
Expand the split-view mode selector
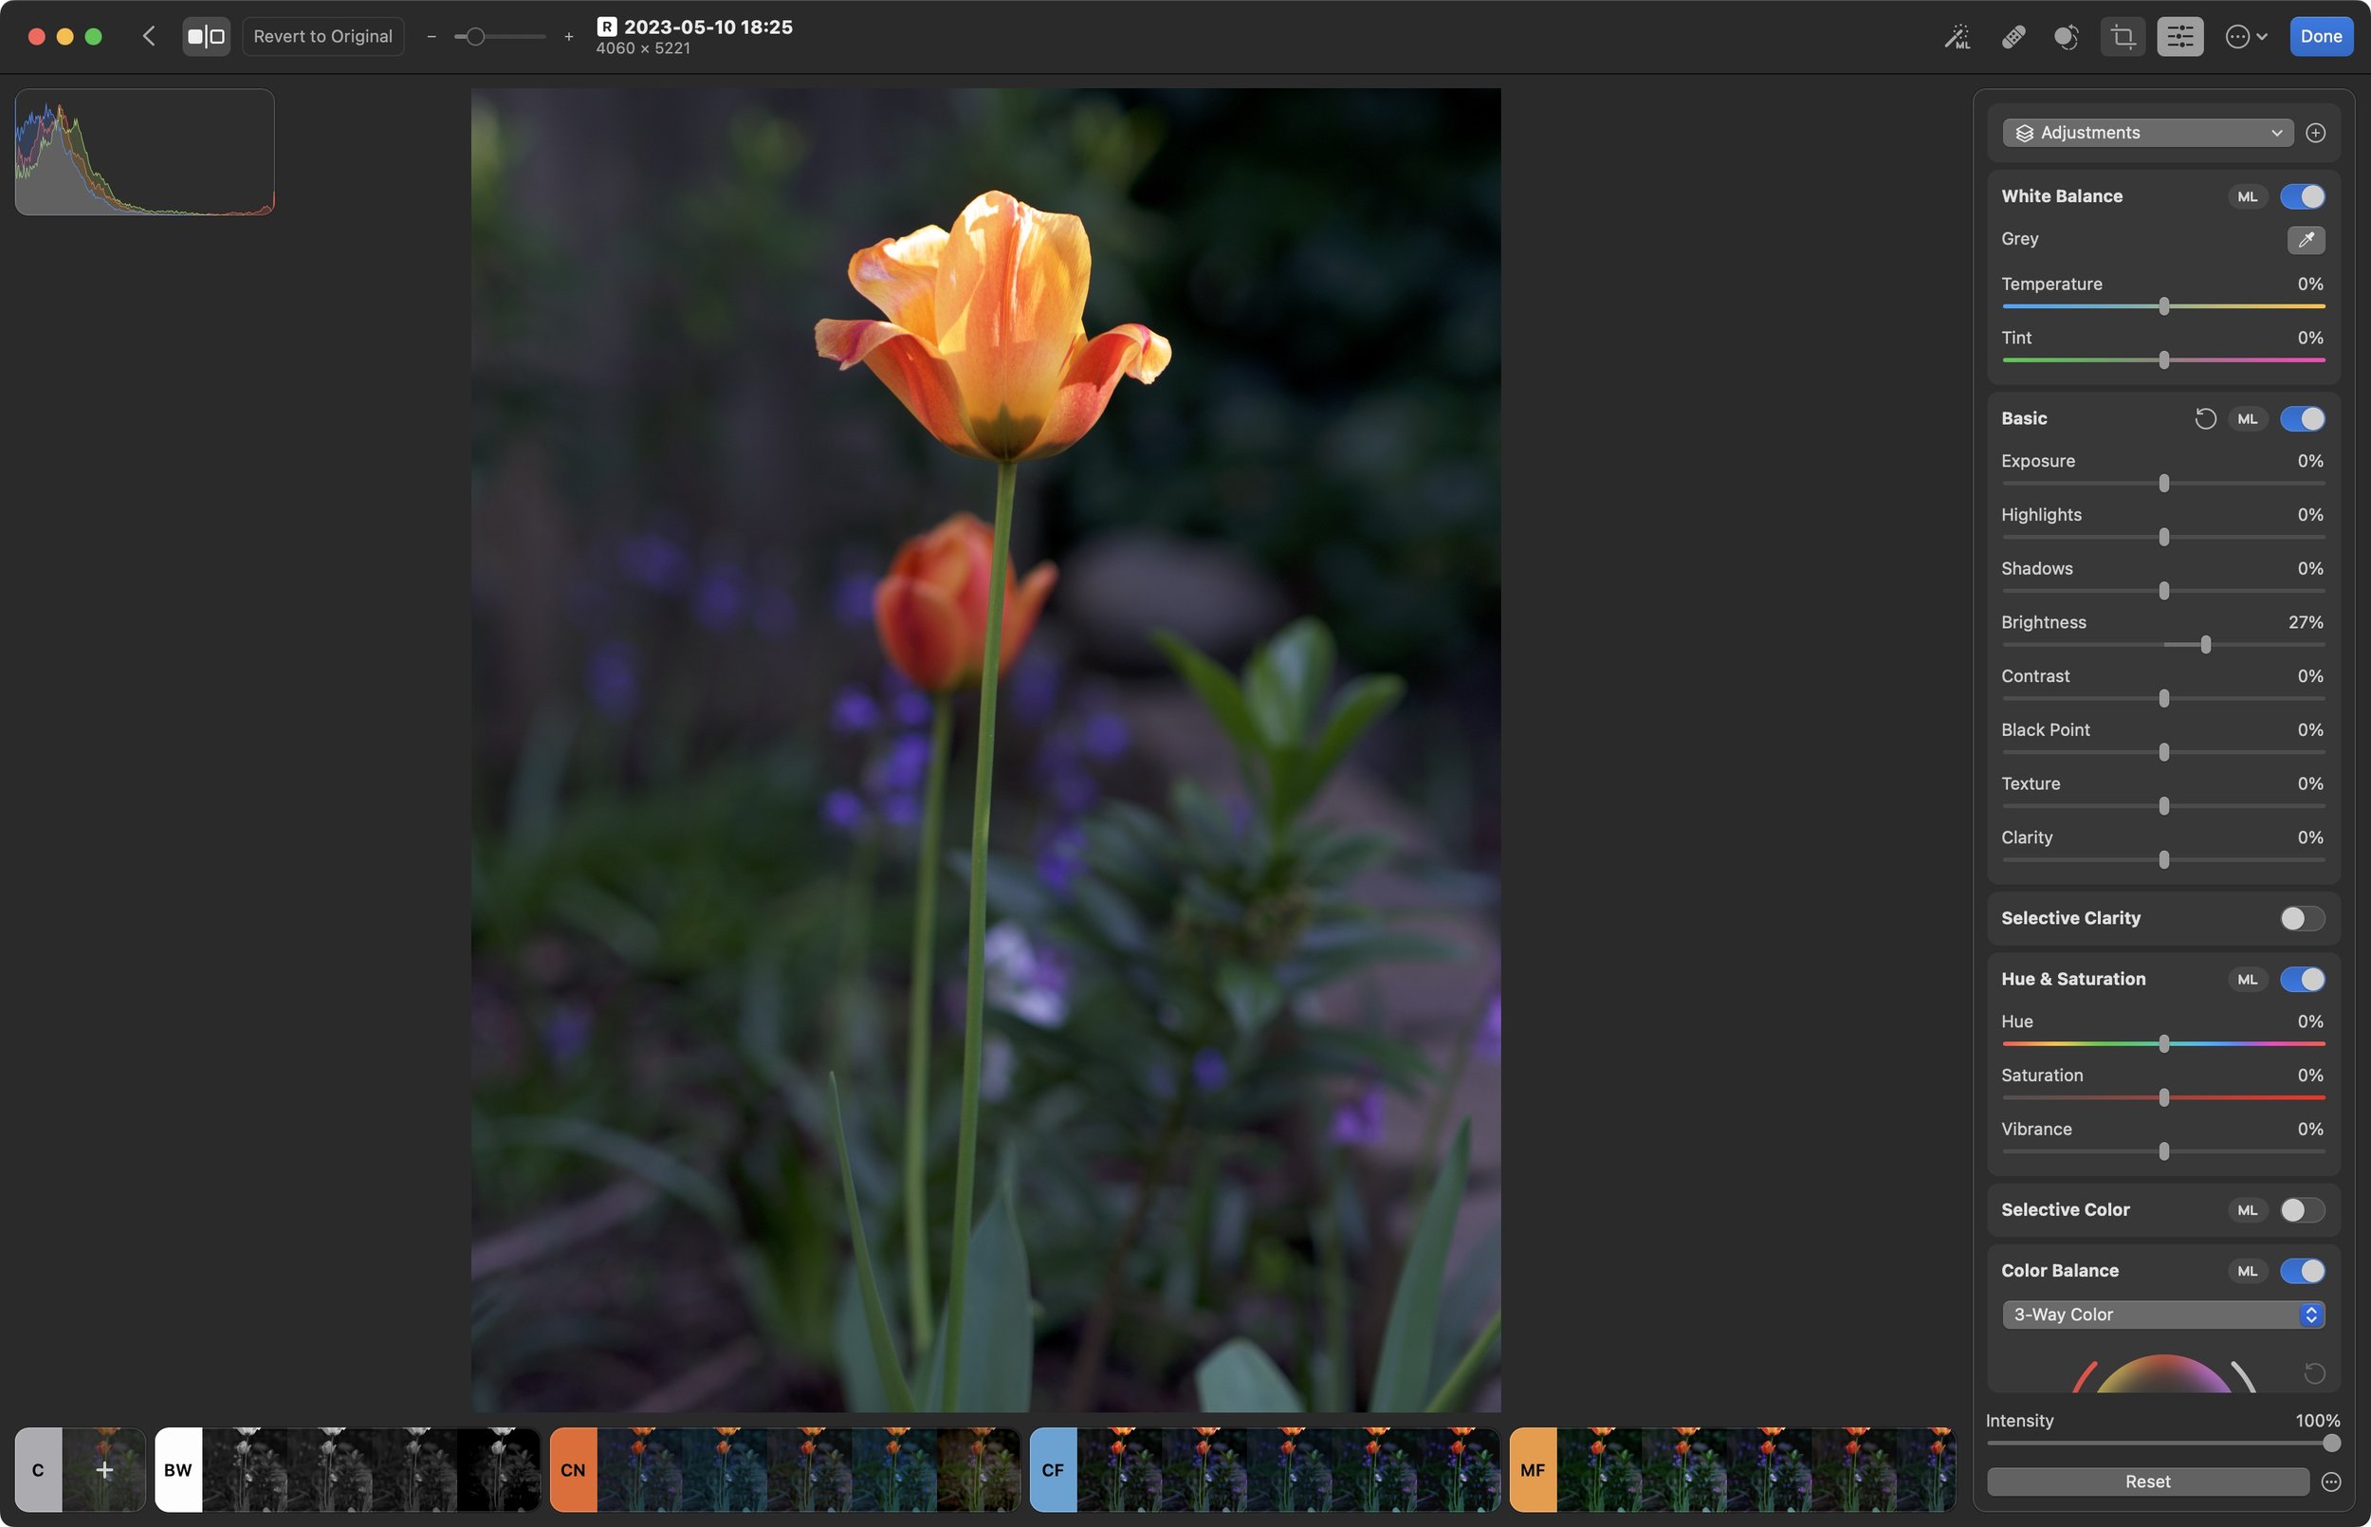[x=206, y=36]
